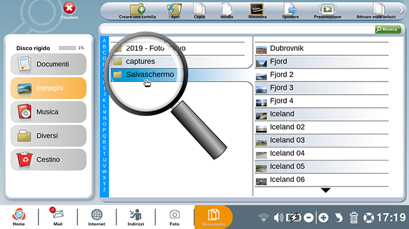Focus the search input field
409x229 pixels.
pos(237,29)
